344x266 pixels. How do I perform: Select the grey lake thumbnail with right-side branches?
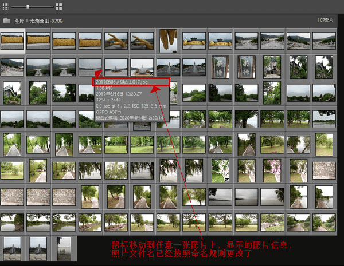272,197
